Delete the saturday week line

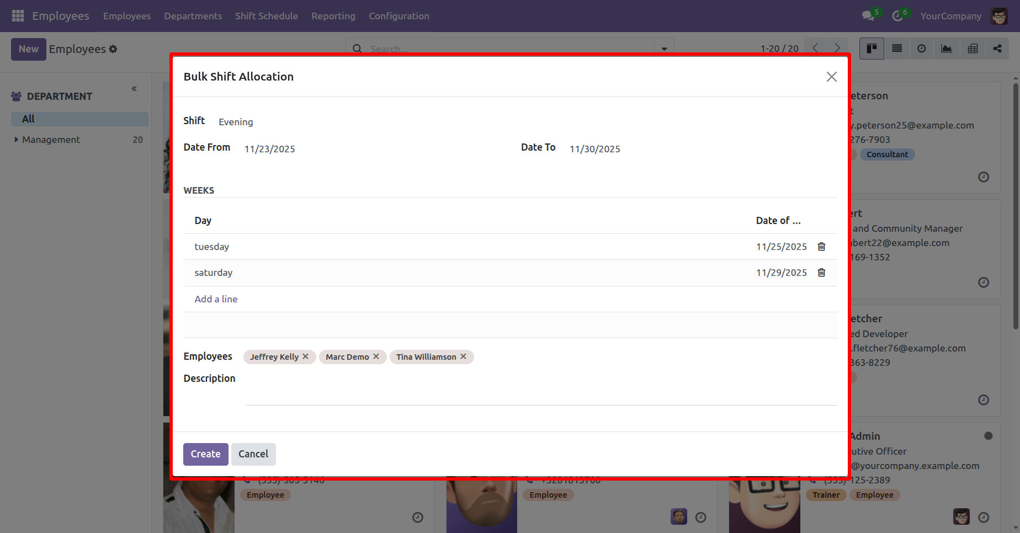click(x=821, y=273)
